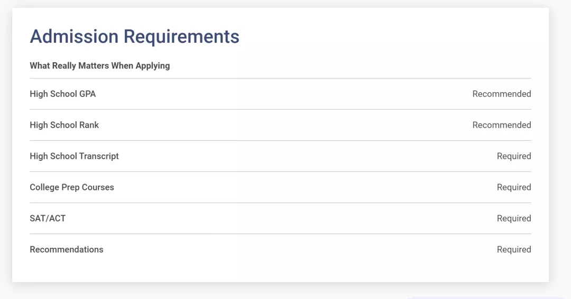
Task: Click the Admission Requirements heading
Action: 134,37
